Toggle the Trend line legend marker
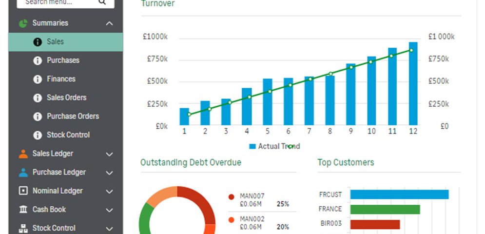The width and height of the screenshot is (485, 234). [x=291, y=146]
